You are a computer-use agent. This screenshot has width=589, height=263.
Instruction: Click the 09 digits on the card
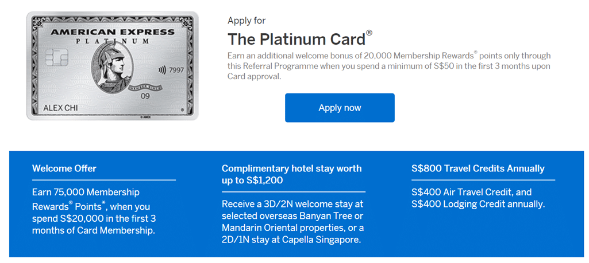[x=145, y=96]
